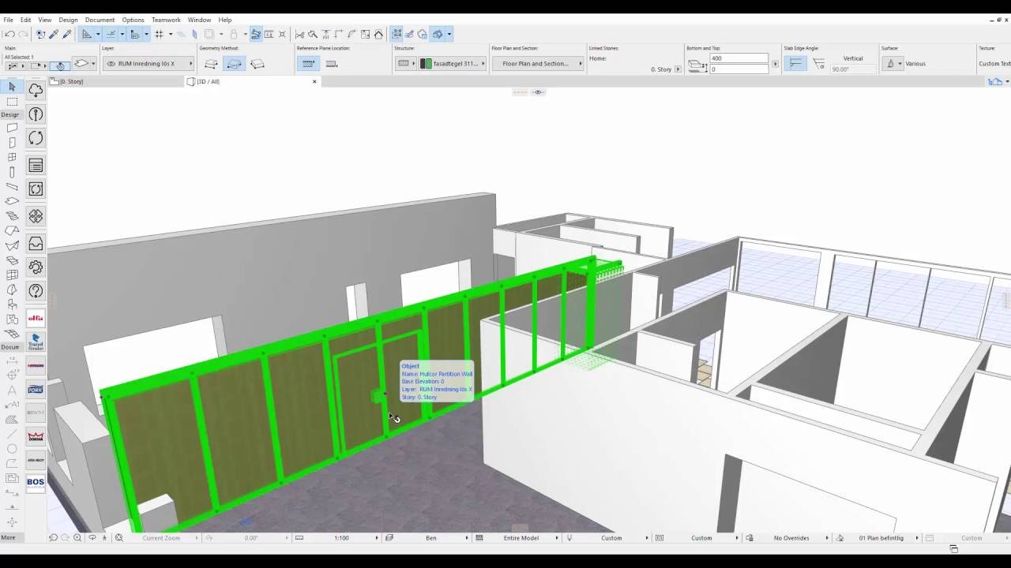The width and height of the screenshot is (1011, 568).
Task: Select the rectangular geometry method icon
Action: (x=235, y=64)
